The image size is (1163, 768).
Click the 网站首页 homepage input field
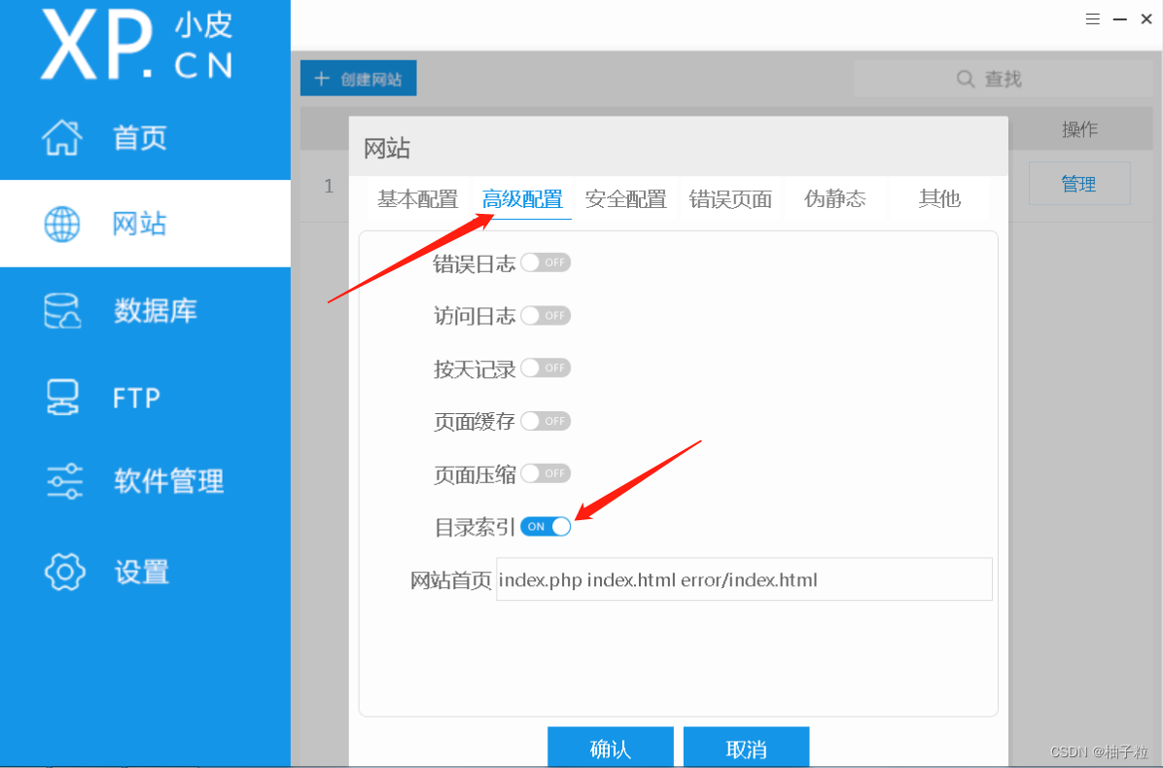pyautogui.click(x=744, y=578)
